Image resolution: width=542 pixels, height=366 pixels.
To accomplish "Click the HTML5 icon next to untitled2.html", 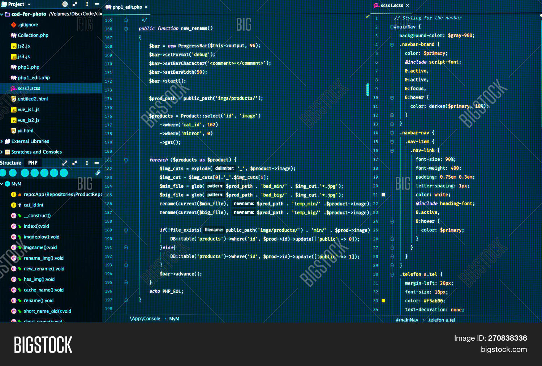I will tap(14, 99).
